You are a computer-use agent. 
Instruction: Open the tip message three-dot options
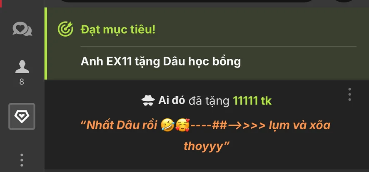(x=350, y=95)
